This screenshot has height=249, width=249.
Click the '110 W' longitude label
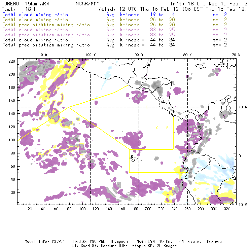(x=42, y=55)
